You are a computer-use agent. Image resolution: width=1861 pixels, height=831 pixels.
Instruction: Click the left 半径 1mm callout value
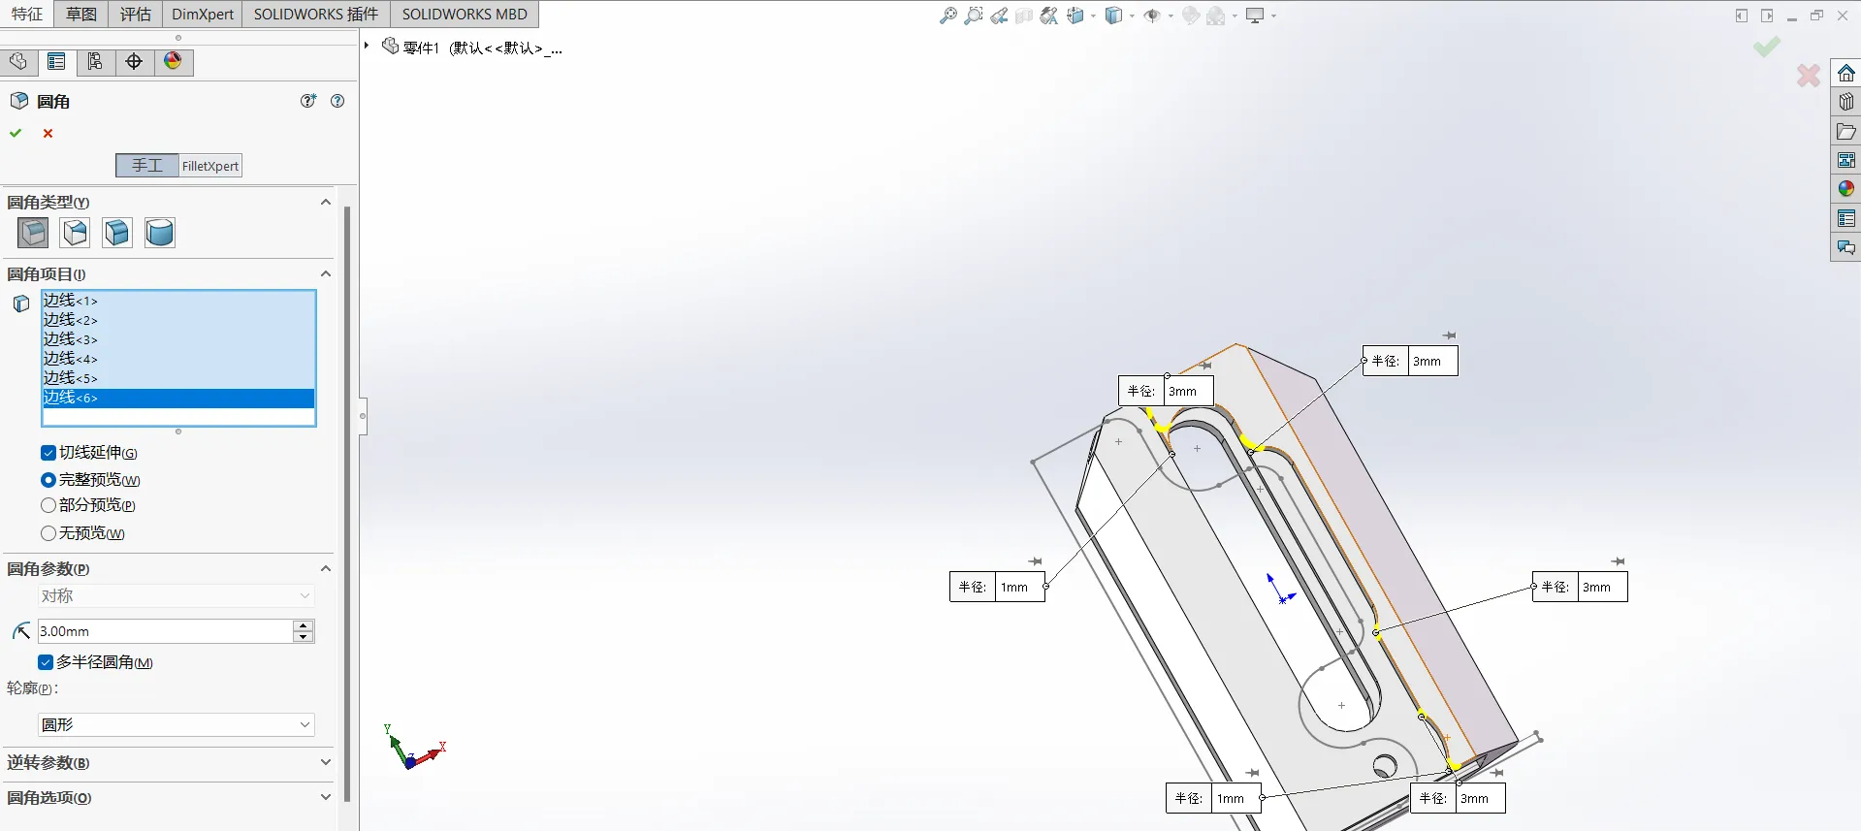pos(1020,588)
